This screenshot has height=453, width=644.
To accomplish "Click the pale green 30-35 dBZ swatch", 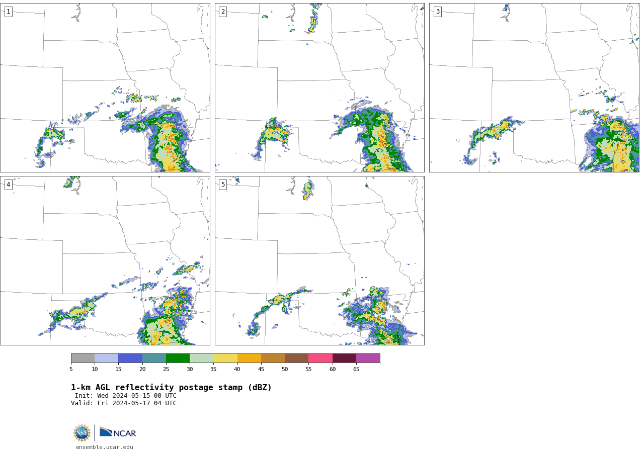I will click(x=202, y=358).
